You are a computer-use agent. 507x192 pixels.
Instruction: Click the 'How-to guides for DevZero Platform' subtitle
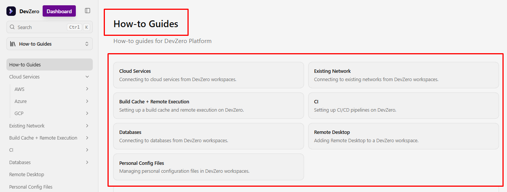(163, 41)
